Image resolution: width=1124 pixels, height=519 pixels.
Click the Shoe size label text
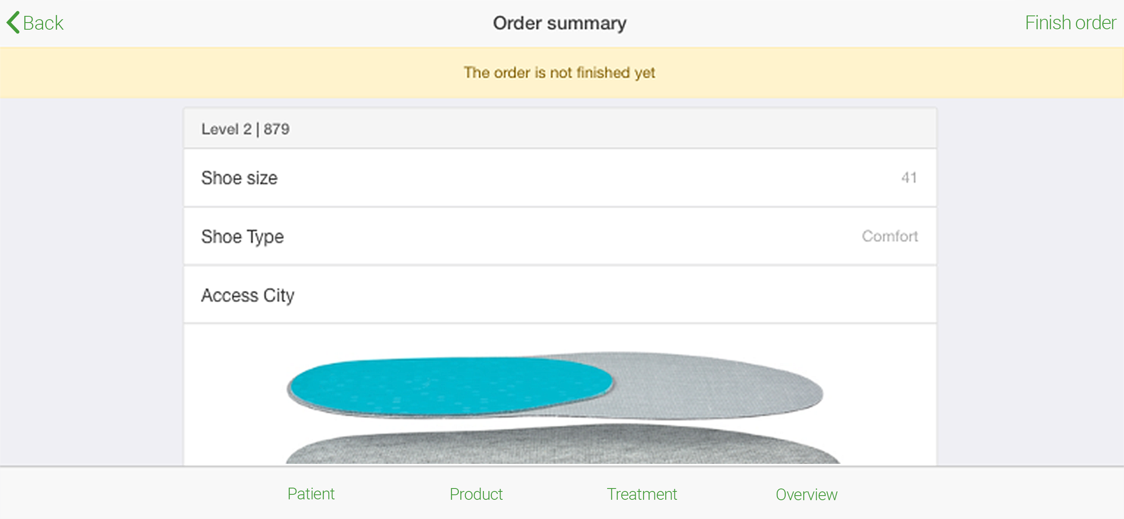pos(239,178)
